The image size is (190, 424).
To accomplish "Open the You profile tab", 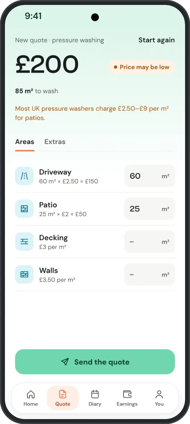I will point(159,398).
